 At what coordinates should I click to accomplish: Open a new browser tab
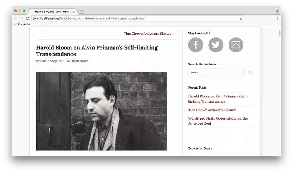click(81, 12)
